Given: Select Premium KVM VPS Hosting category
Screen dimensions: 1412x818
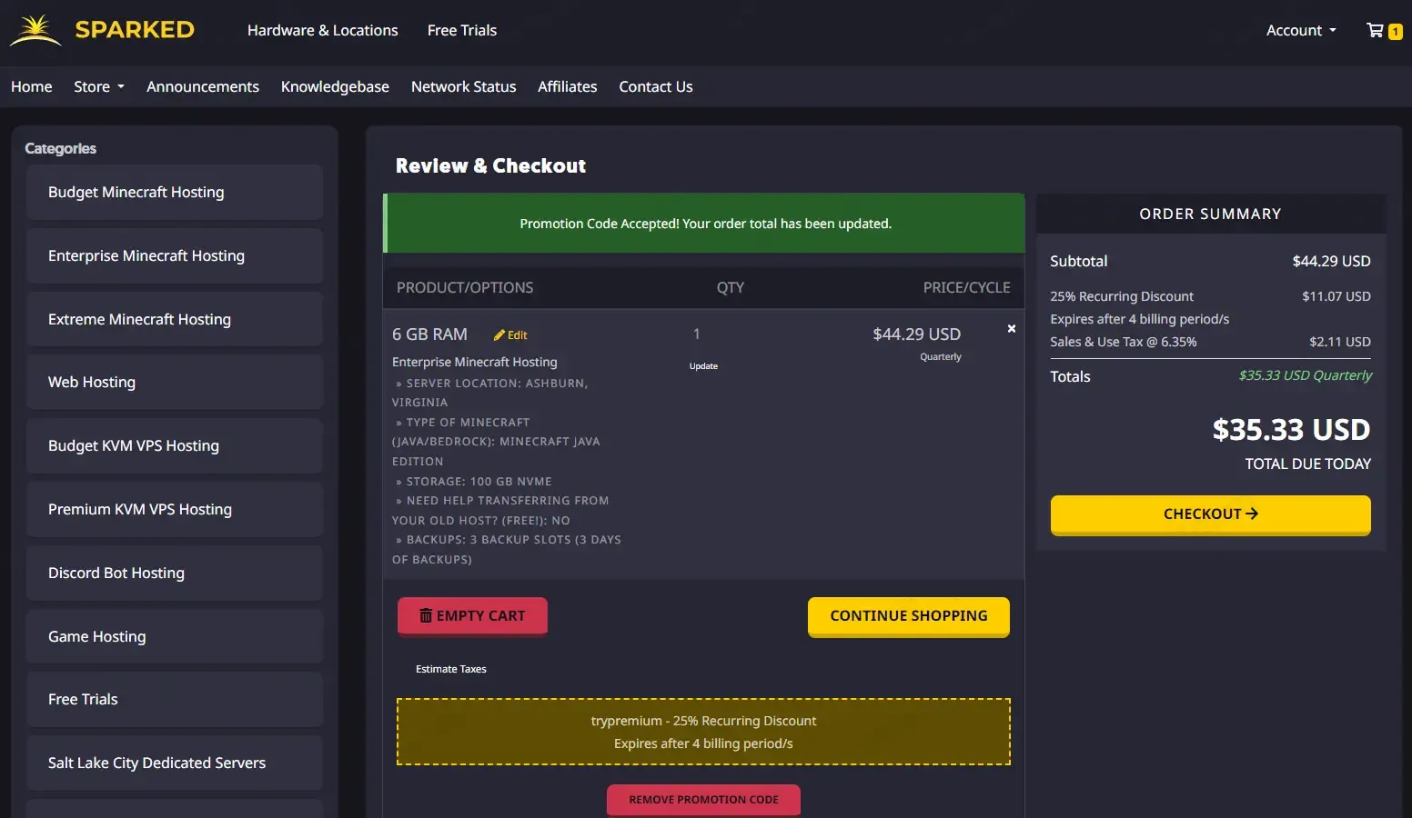Looking at the screenshot, I should 175,509.
